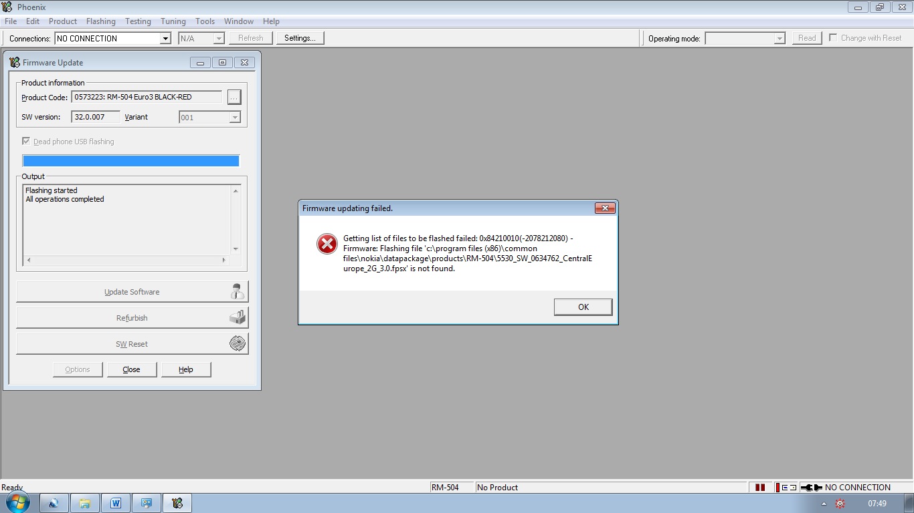
Task: Click the Refurbish button
Action: (132, 318)
